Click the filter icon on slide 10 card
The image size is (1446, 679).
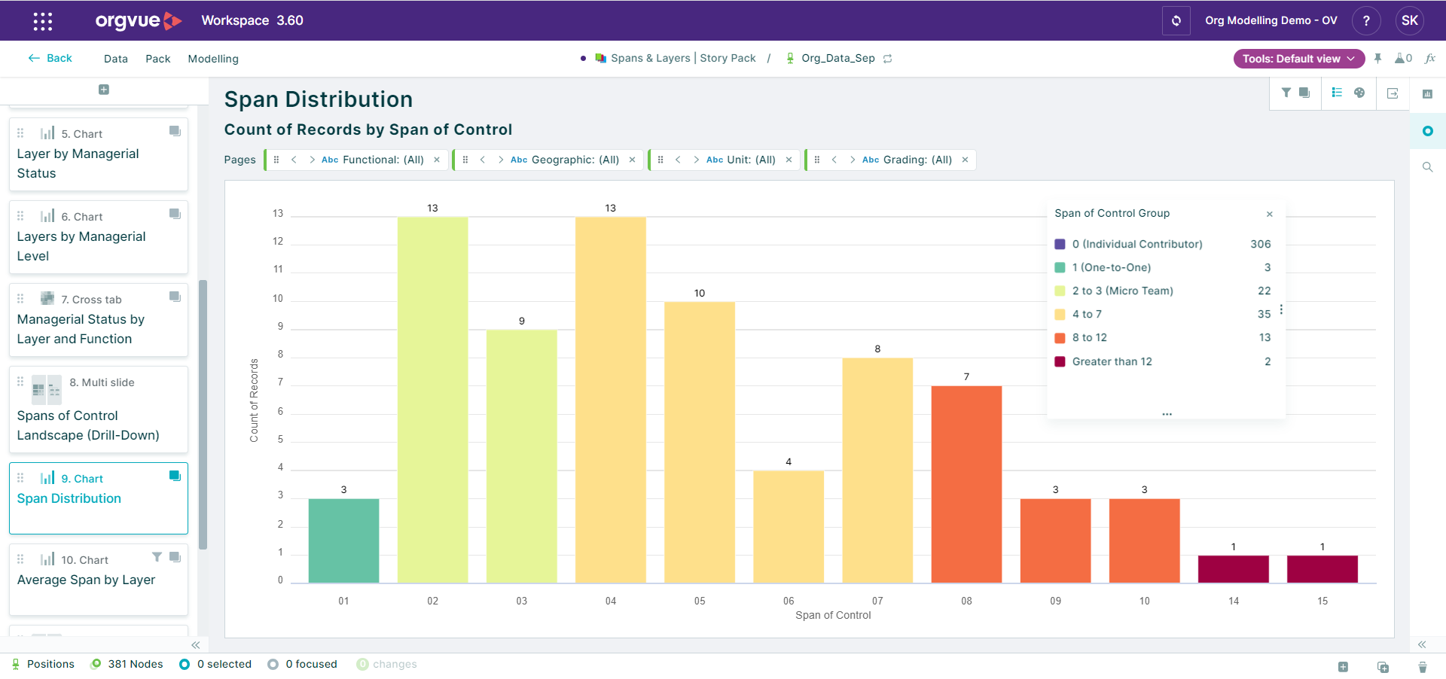pos(157,557)
